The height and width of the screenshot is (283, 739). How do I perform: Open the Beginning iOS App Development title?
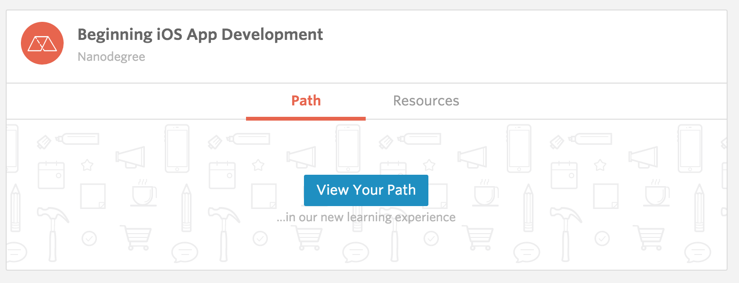click(200, 35)
